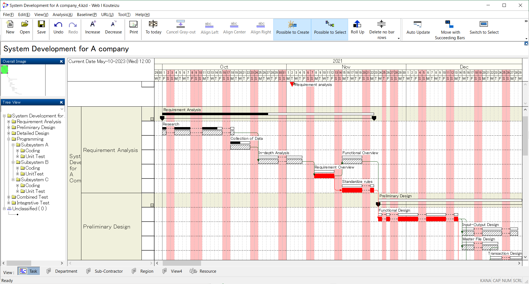Open the URL menu
Viewport: 529px width, 284px height.
[107, 15]
